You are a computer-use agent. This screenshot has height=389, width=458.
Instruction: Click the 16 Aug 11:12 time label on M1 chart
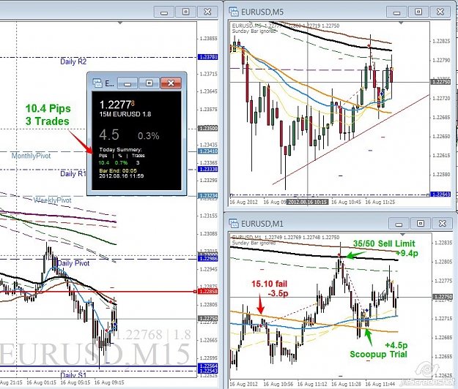(x=312, y=384)
